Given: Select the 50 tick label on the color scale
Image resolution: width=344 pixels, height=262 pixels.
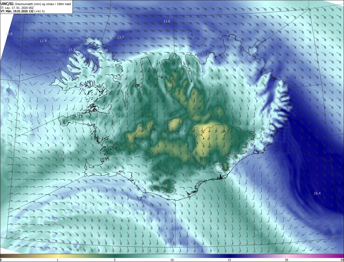Looking at the screenshot, I should tap(342, 260).
